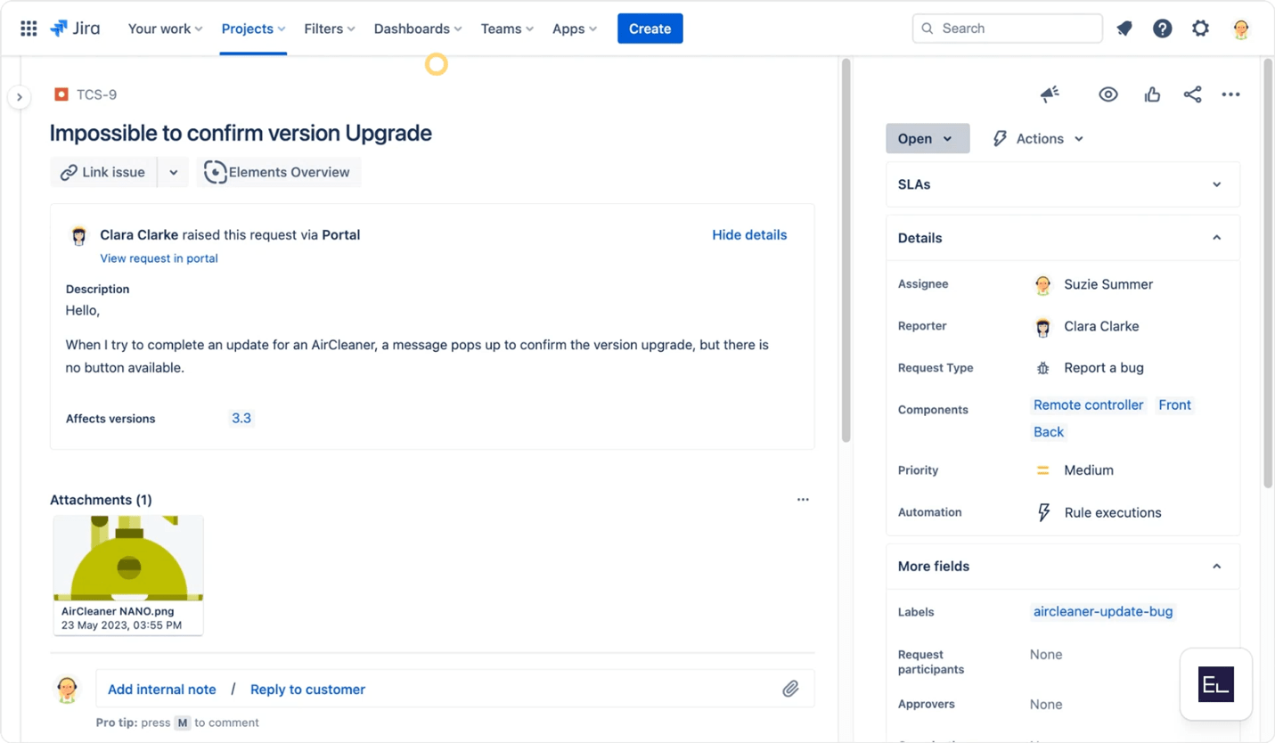Click Suzie Summer's assignee avatar

1042,285
